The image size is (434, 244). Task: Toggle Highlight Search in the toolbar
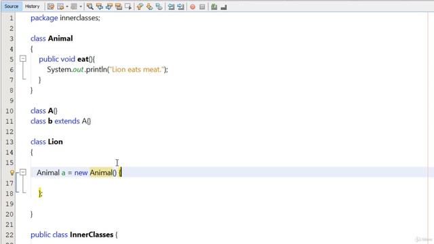coord(119,7)
